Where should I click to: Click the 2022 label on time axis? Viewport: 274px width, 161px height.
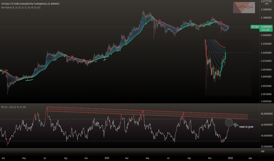pyautogui.click(x=230, y=158)
